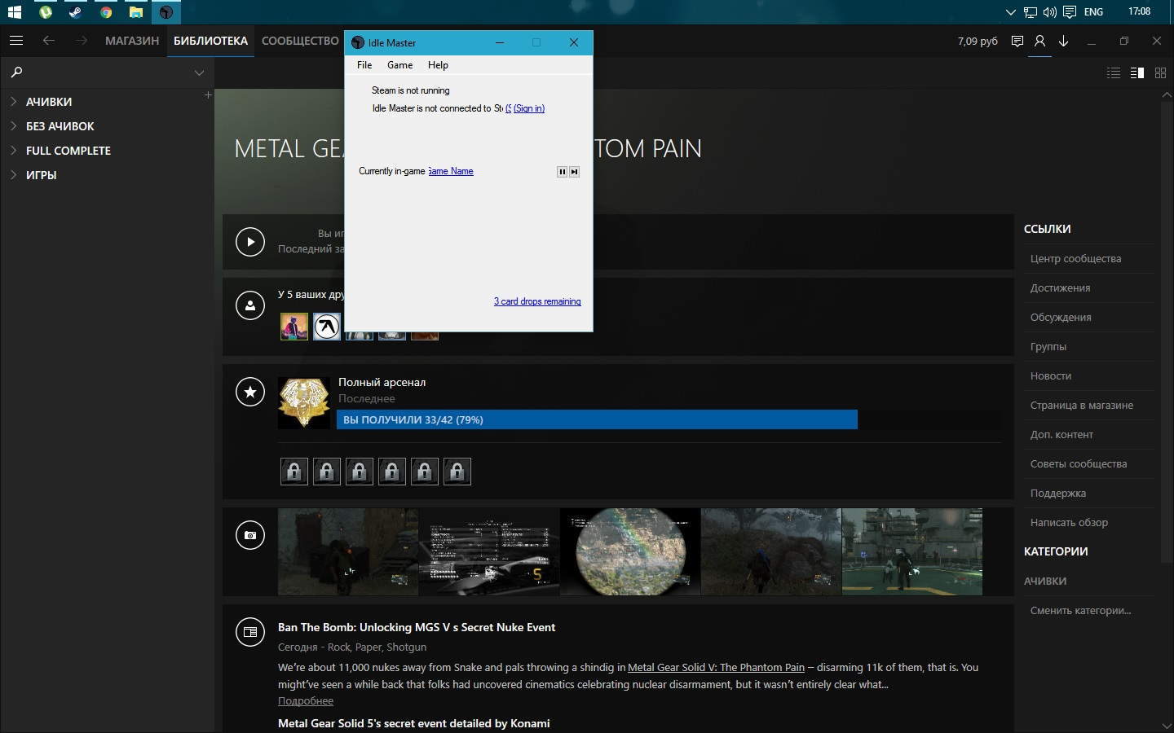Open the pink character friend avatar
This screenshot has height=733, width=1174.
tap(294, 327)
